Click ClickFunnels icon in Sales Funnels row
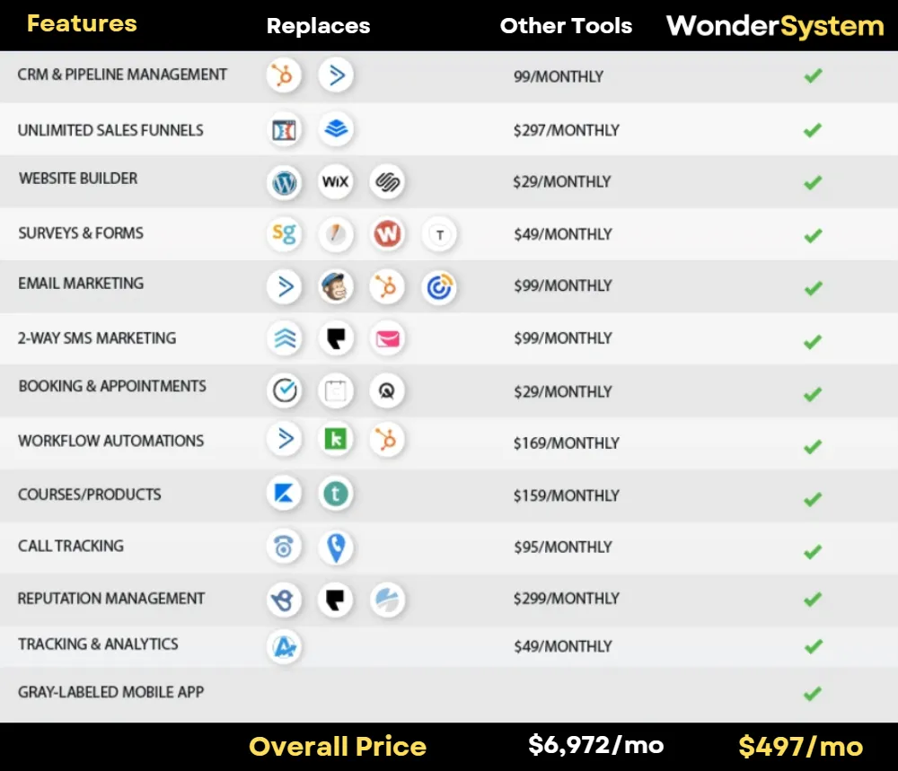The image size is (898, 771). pyautogui.click(x=284, y=130)
